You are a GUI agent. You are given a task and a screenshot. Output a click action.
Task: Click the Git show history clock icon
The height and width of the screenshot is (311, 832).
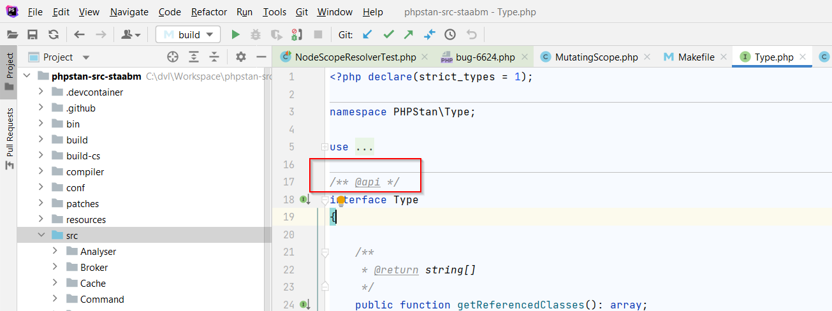tap(450, 34)
